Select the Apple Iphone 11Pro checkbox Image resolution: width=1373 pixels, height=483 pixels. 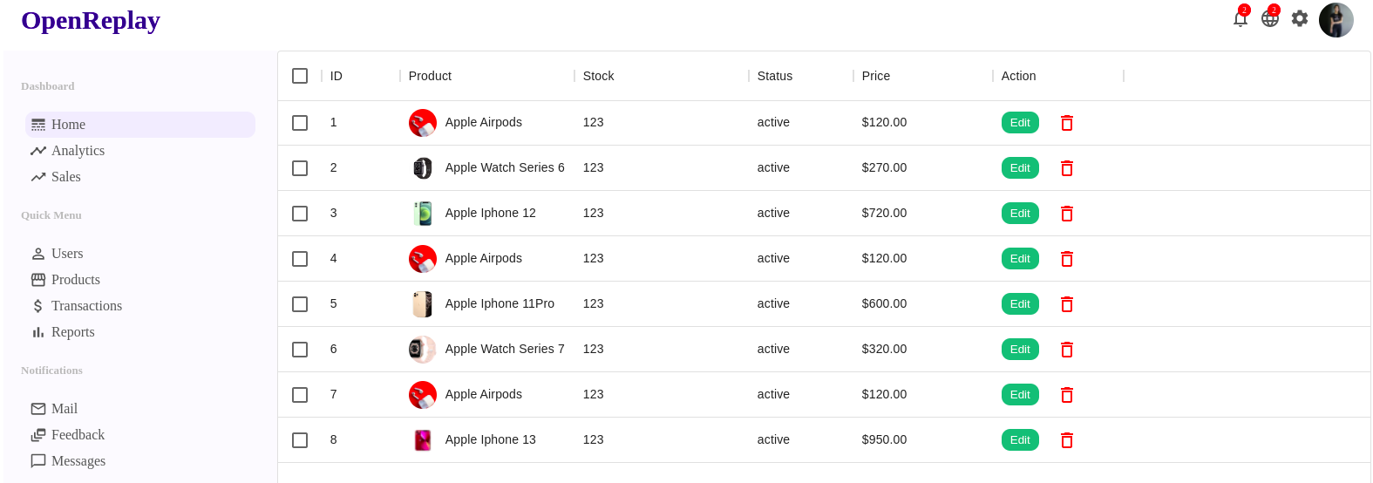300,304
